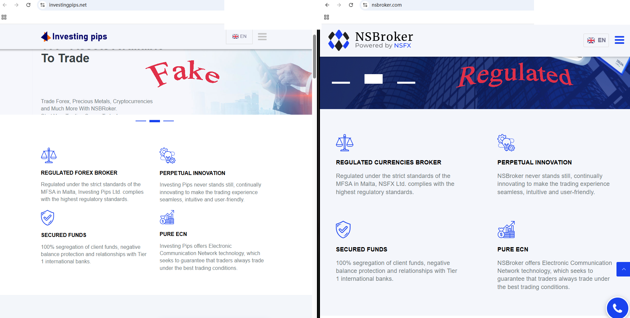Reload the nsbroker.com page
Screen dimensions: 630x318
(351, 5)
